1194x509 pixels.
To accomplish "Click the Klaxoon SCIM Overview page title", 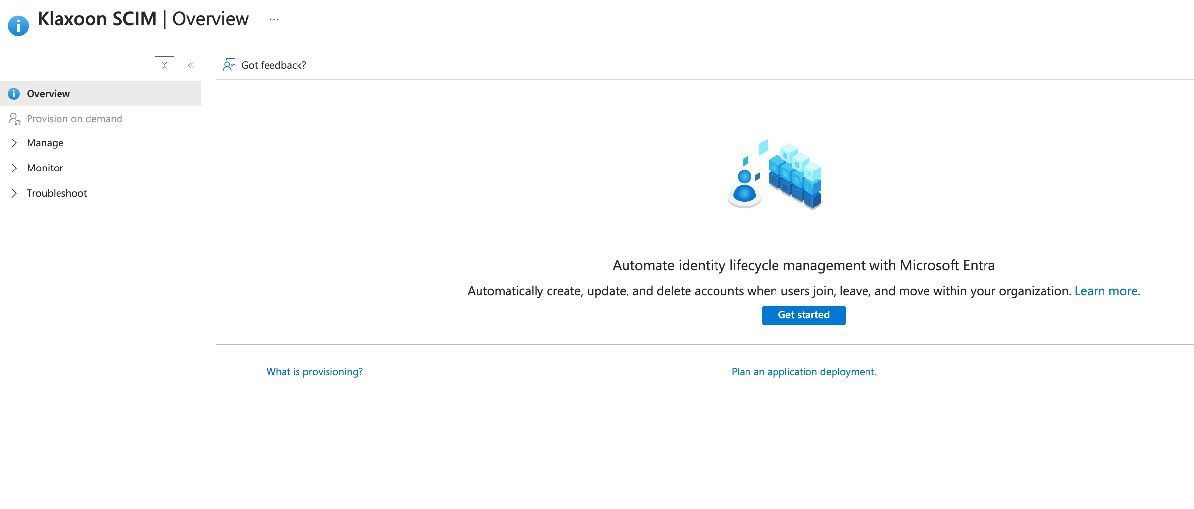I will [x=143, y=19].
